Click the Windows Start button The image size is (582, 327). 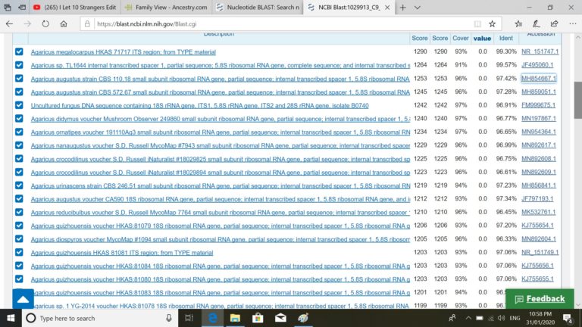click(x=11, y=318)
